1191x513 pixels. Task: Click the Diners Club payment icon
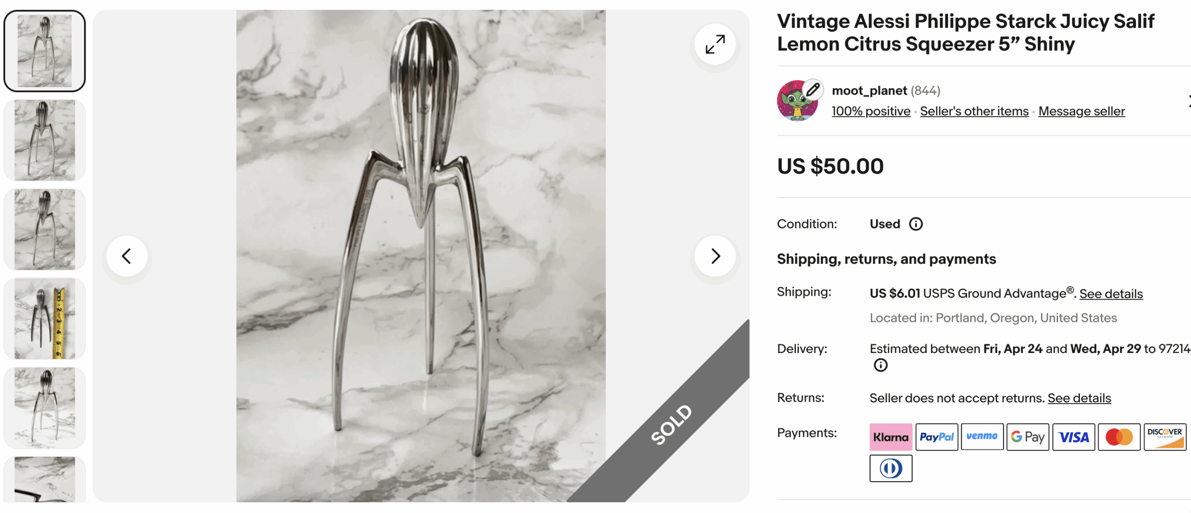(x=890, y=468)
